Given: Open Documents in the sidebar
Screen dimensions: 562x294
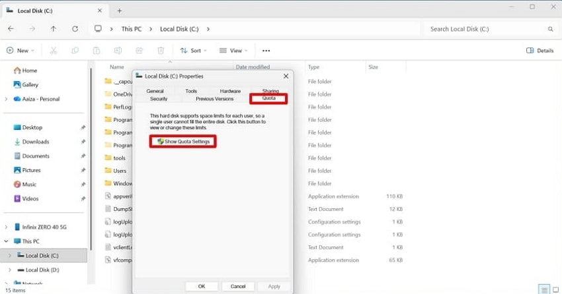Looking at the screenshot, I should point(32,156).
